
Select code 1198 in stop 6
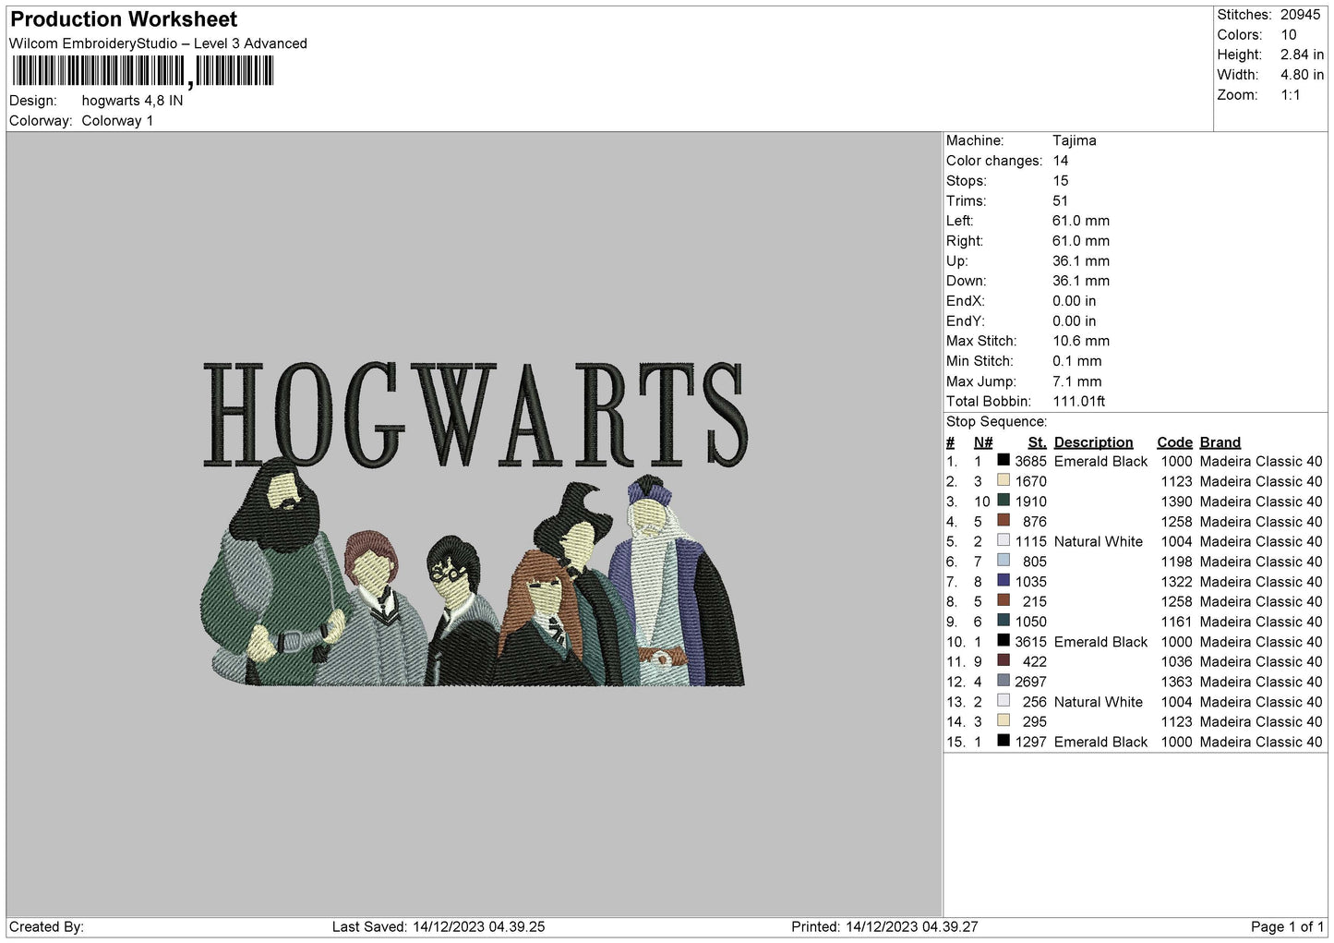pyautogui.click(x=1176, y=562)
